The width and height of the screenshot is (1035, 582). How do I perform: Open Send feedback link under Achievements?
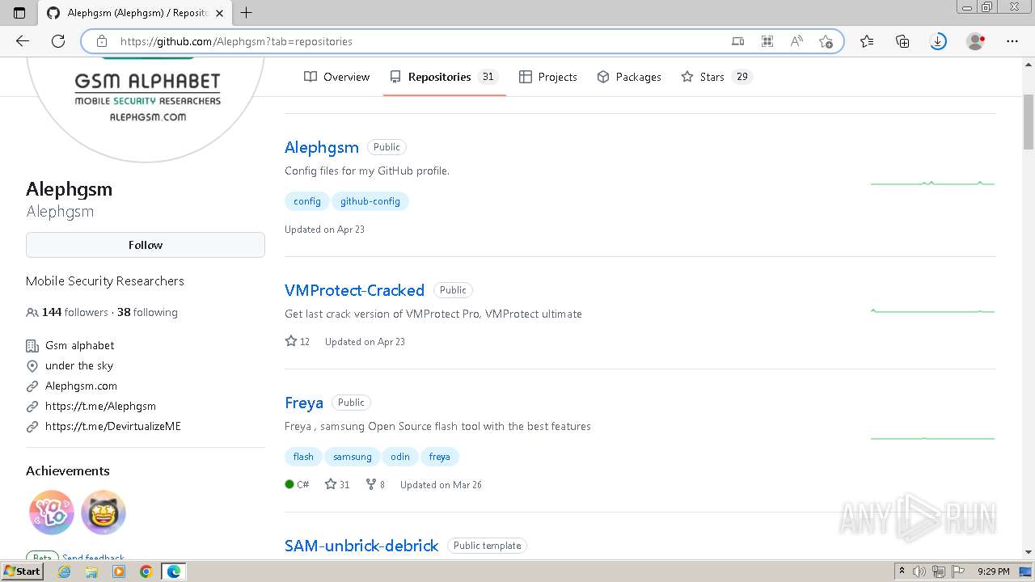pos(93,558)
